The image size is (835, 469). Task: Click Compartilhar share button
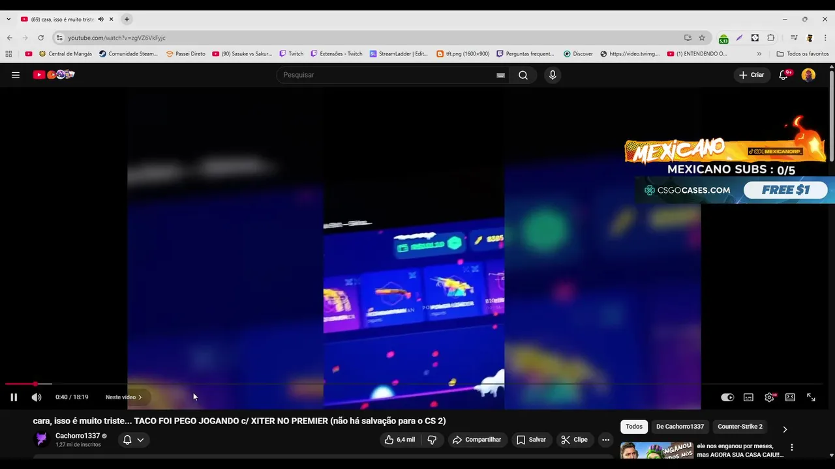[477, 440]
